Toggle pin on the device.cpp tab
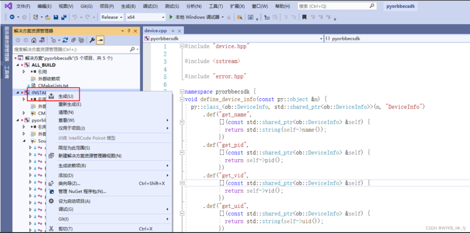This screenshot has width=470, height=233. pyautogui.click(x=173, y=31)
